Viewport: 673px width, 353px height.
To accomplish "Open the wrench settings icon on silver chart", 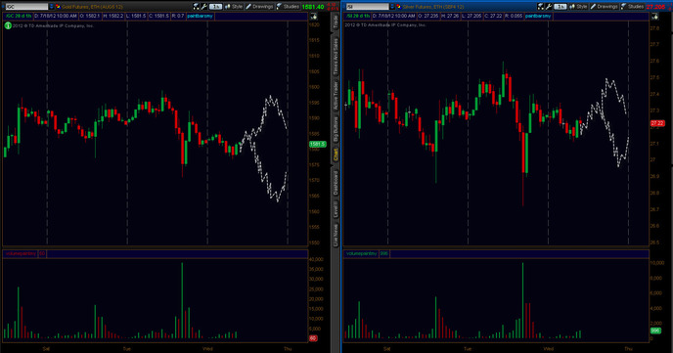I will tap(549, 7).
